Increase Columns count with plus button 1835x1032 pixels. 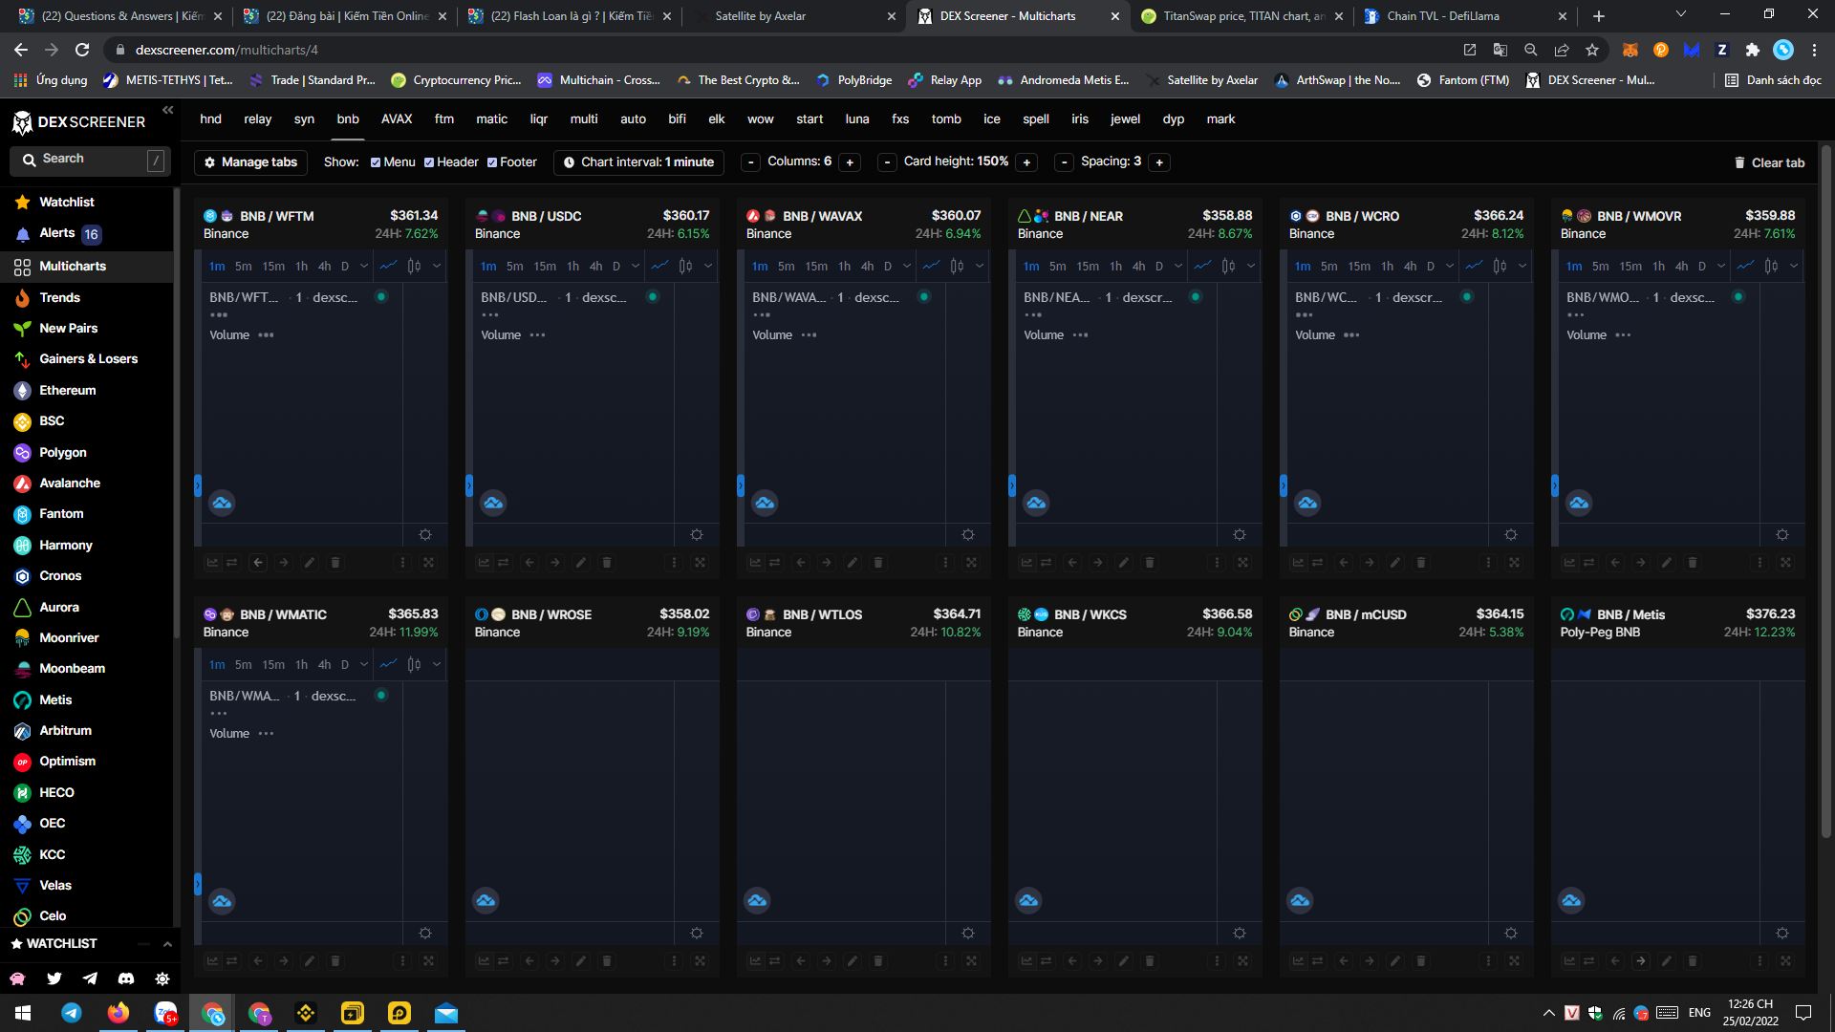(849, 162)
